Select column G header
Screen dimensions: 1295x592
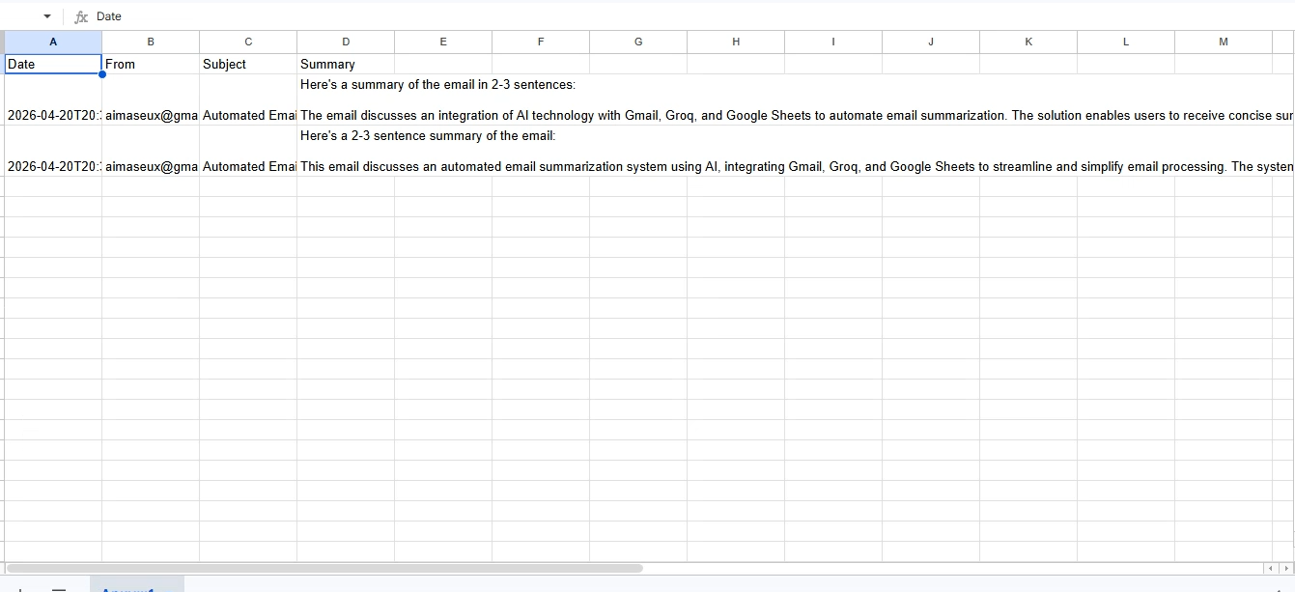[638, 42]
